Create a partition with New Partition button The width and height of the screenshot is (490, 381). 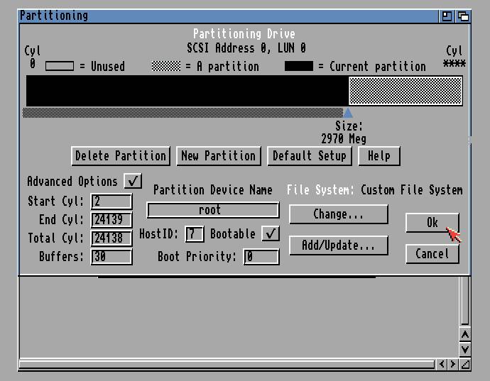click(218, 156)
